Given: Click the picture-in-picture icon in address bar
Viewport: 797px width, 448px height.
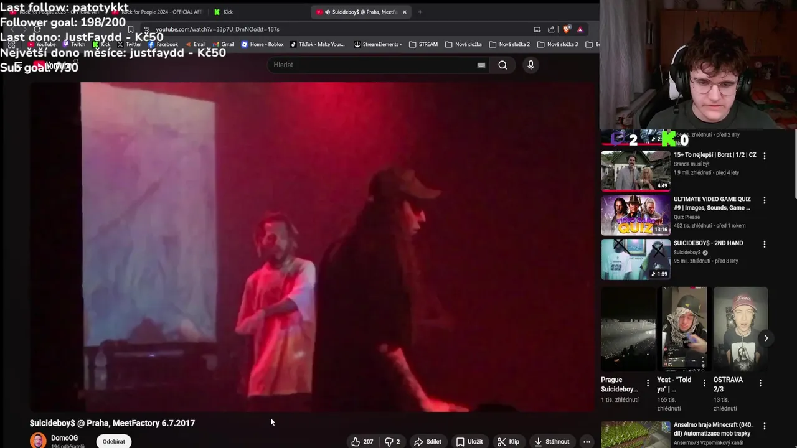Looking at the screenshot, I should pos(537,29).
